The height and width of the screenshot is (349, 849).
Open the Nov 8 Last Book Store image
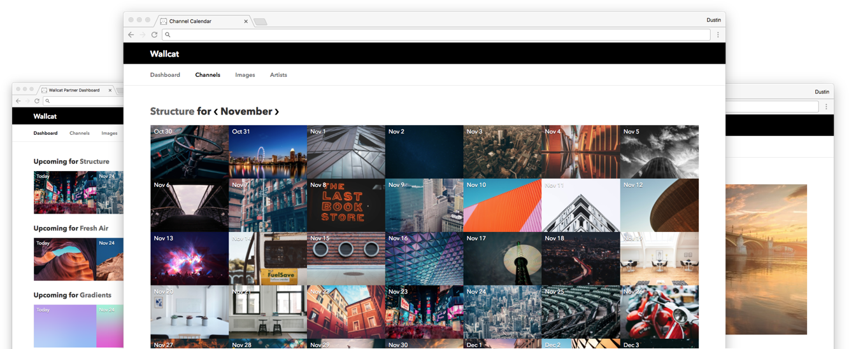point(346,205)
